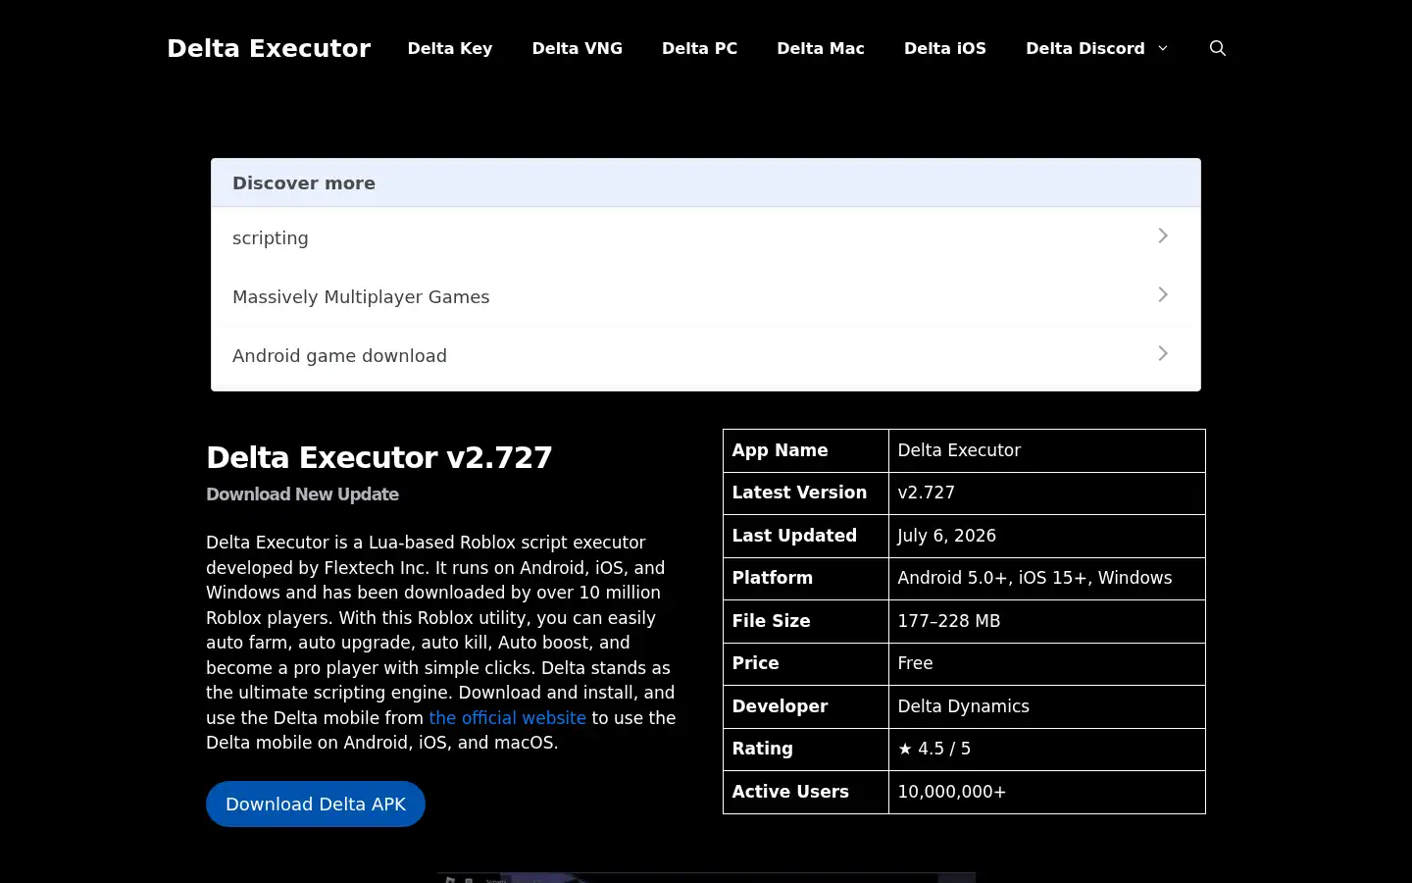Open the scripting suggestion row
Screen dimensions: 1412x883
(x=706, y=236)
